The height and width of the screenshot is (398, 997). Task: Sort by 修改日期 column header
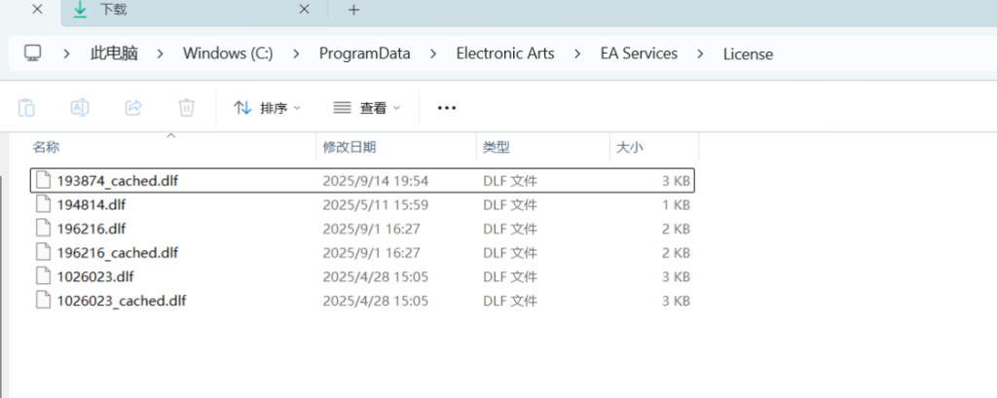[x=350, y=147]
